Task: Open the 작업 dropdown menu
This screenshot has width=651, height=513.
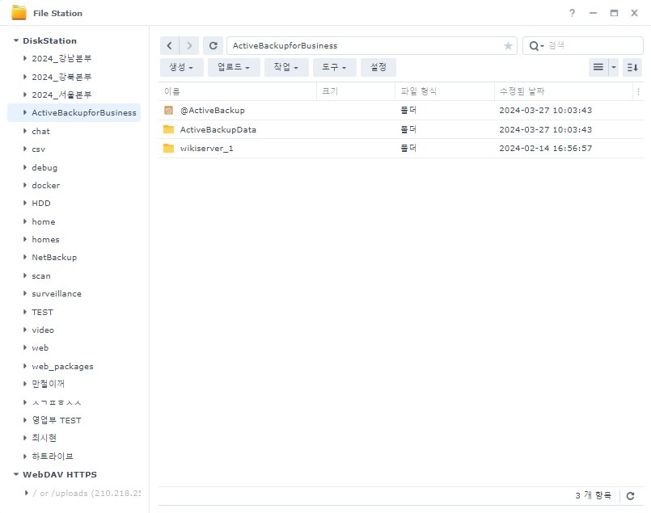Action: pyautogui.click(x=286, y=67)
